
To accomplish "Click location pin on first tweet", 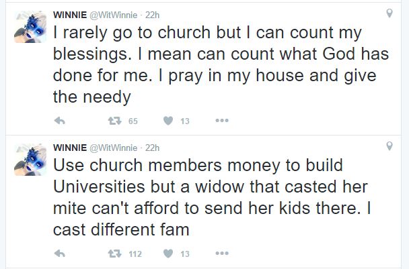I will pos(389,13).
